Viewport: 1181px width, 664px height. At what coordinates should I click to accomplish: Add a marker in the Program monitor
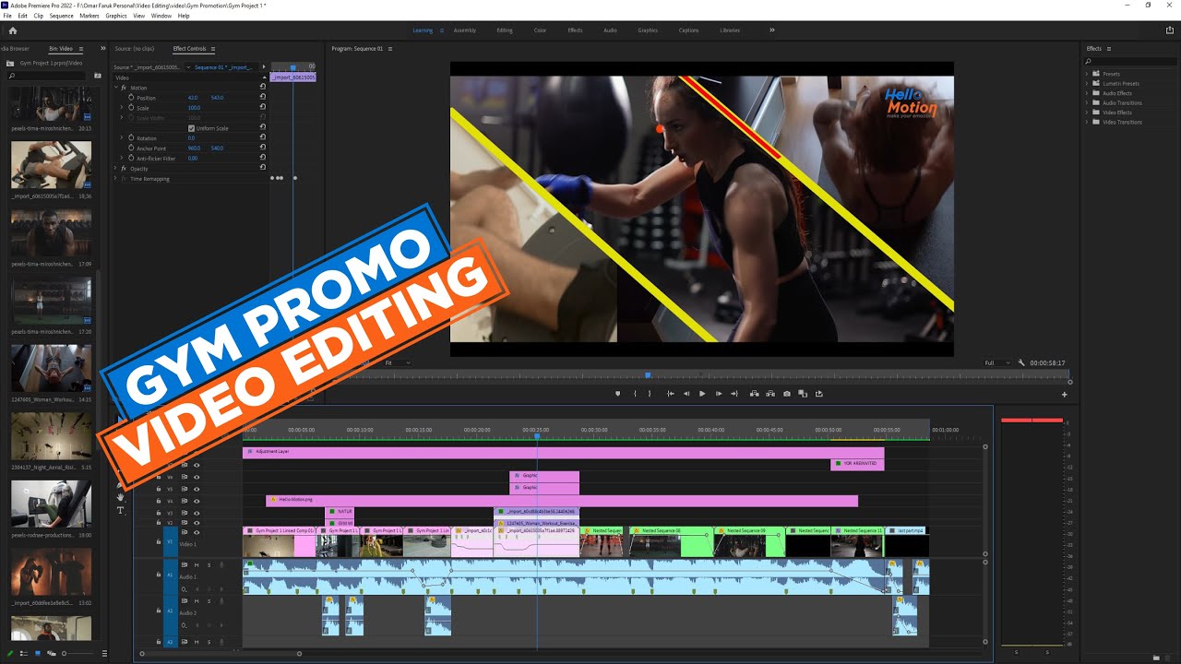pos(618,394)
